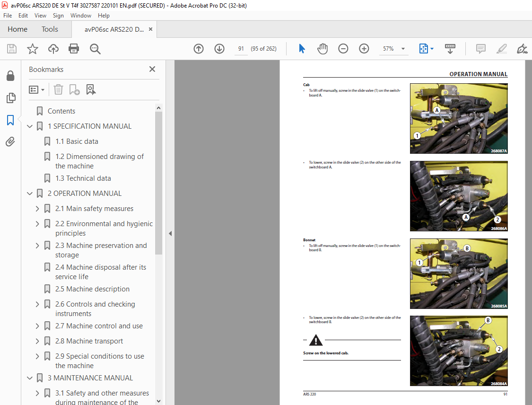Expand 2.3 Machine preservation and storage
The width and height of the screenshot is (532, 405).
37,246
